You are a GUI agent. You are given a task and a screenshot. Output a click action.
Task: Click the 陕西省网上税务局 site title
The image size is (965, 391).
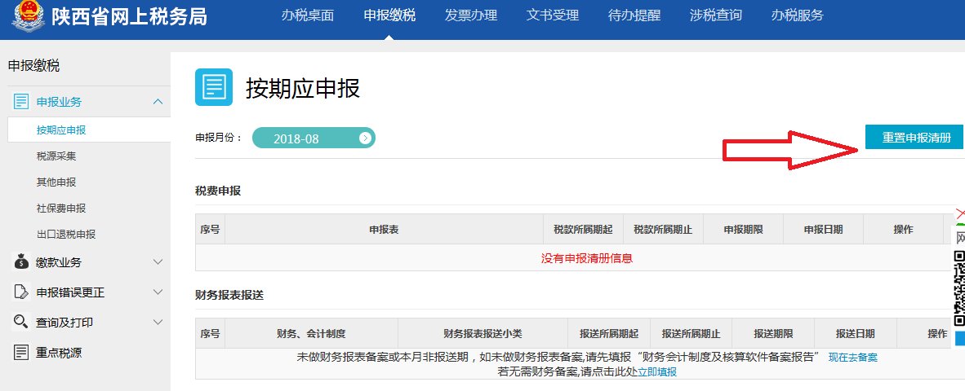(129, 16)
